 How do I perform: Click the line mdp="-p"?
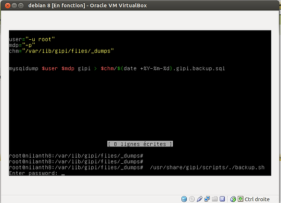(22, 45)
